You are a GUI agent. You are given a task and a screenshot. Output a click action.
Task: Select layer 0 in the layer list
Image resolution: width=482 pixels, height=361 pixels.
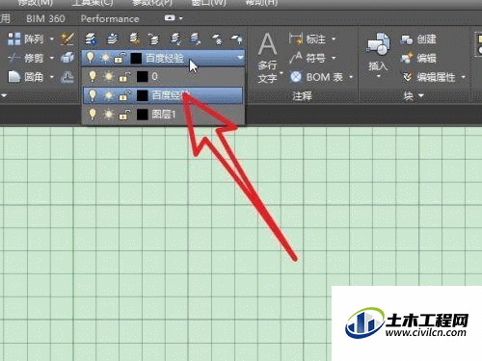[163, 77]
